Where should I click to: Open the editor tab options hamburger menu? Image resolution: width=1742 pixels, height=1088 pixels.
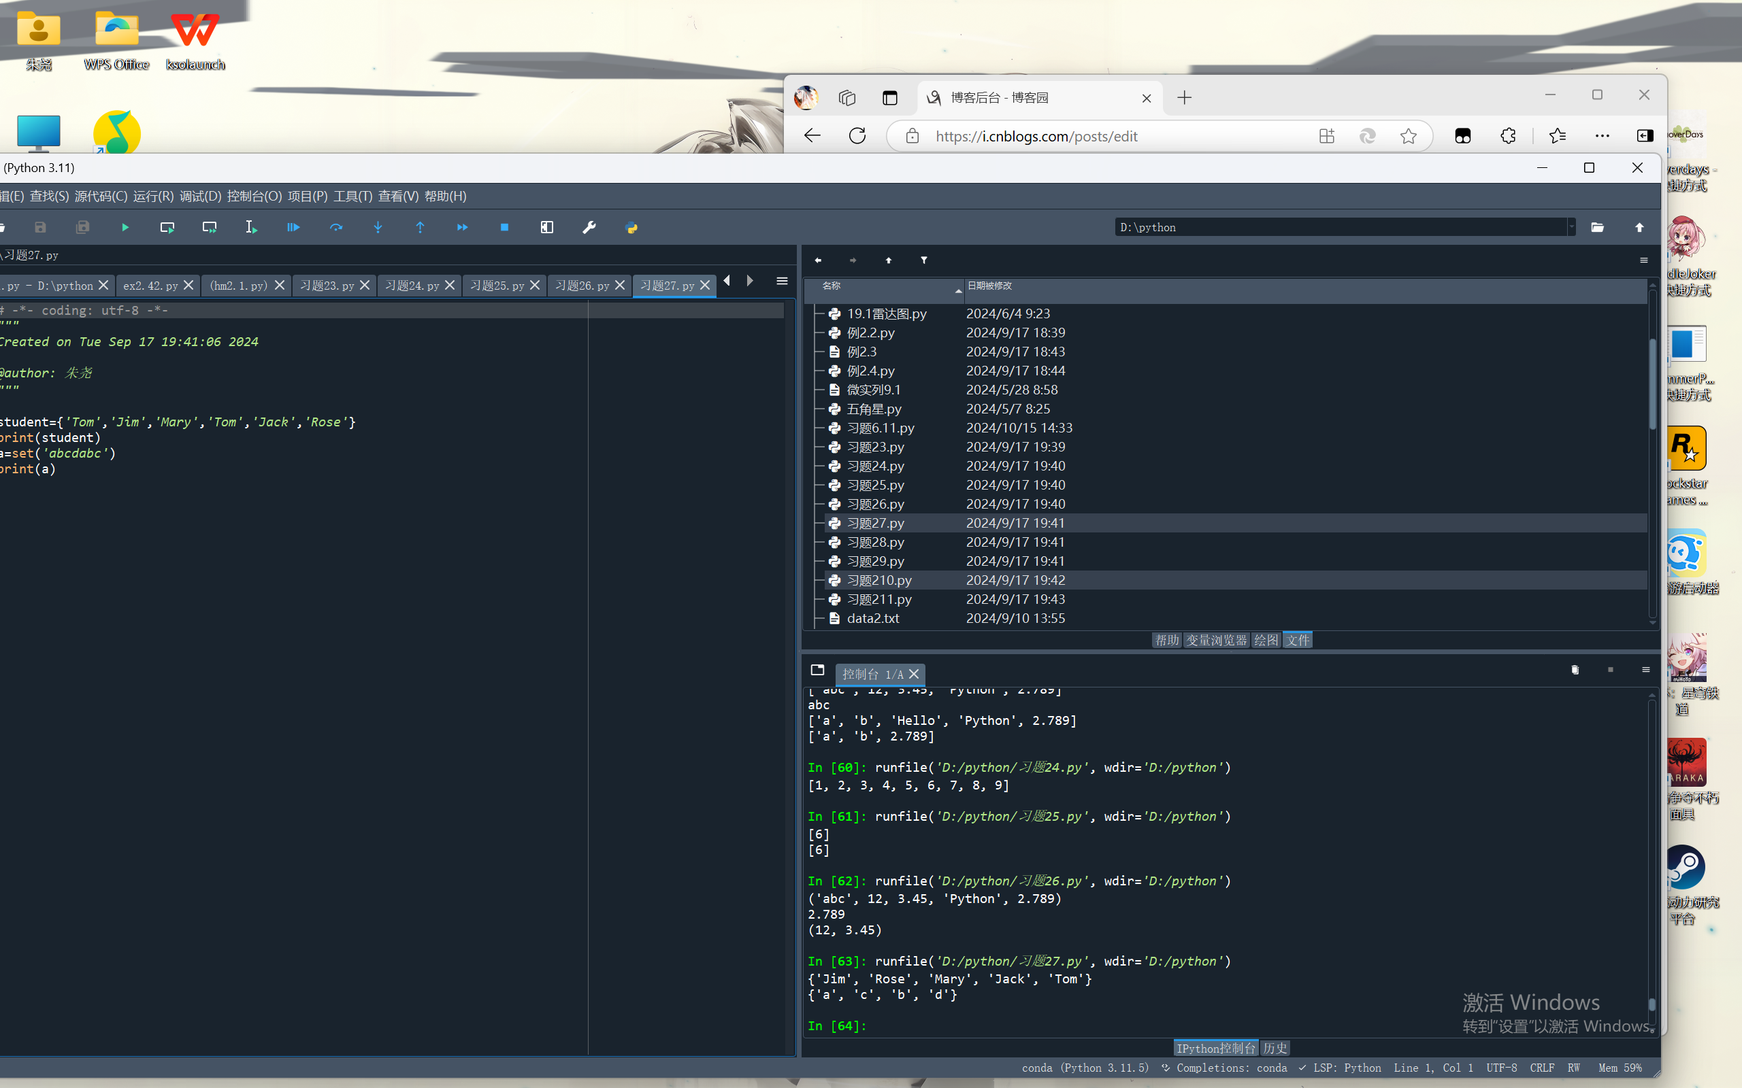coord(782,282)
